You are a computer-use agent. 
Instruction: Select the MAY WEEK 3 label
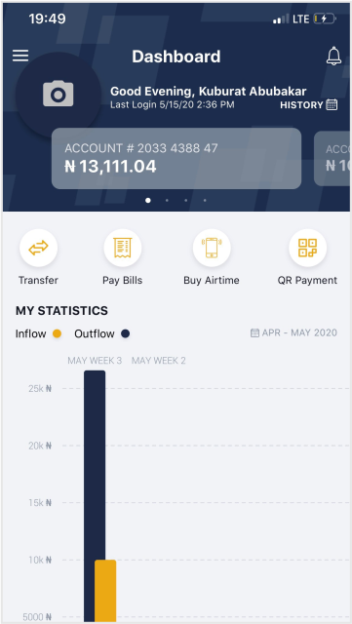click(95, 361)
